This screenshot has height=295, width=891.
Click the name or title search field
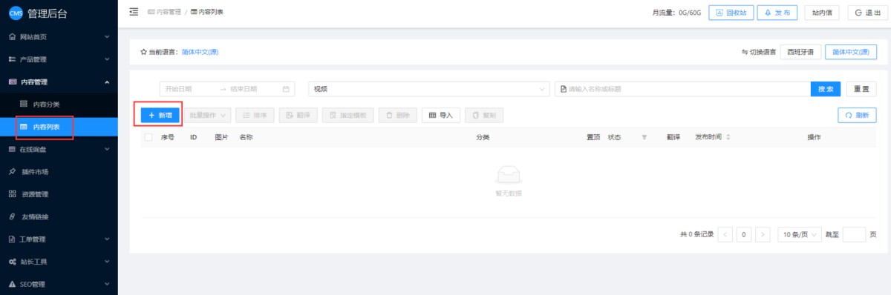pos(683,89)
